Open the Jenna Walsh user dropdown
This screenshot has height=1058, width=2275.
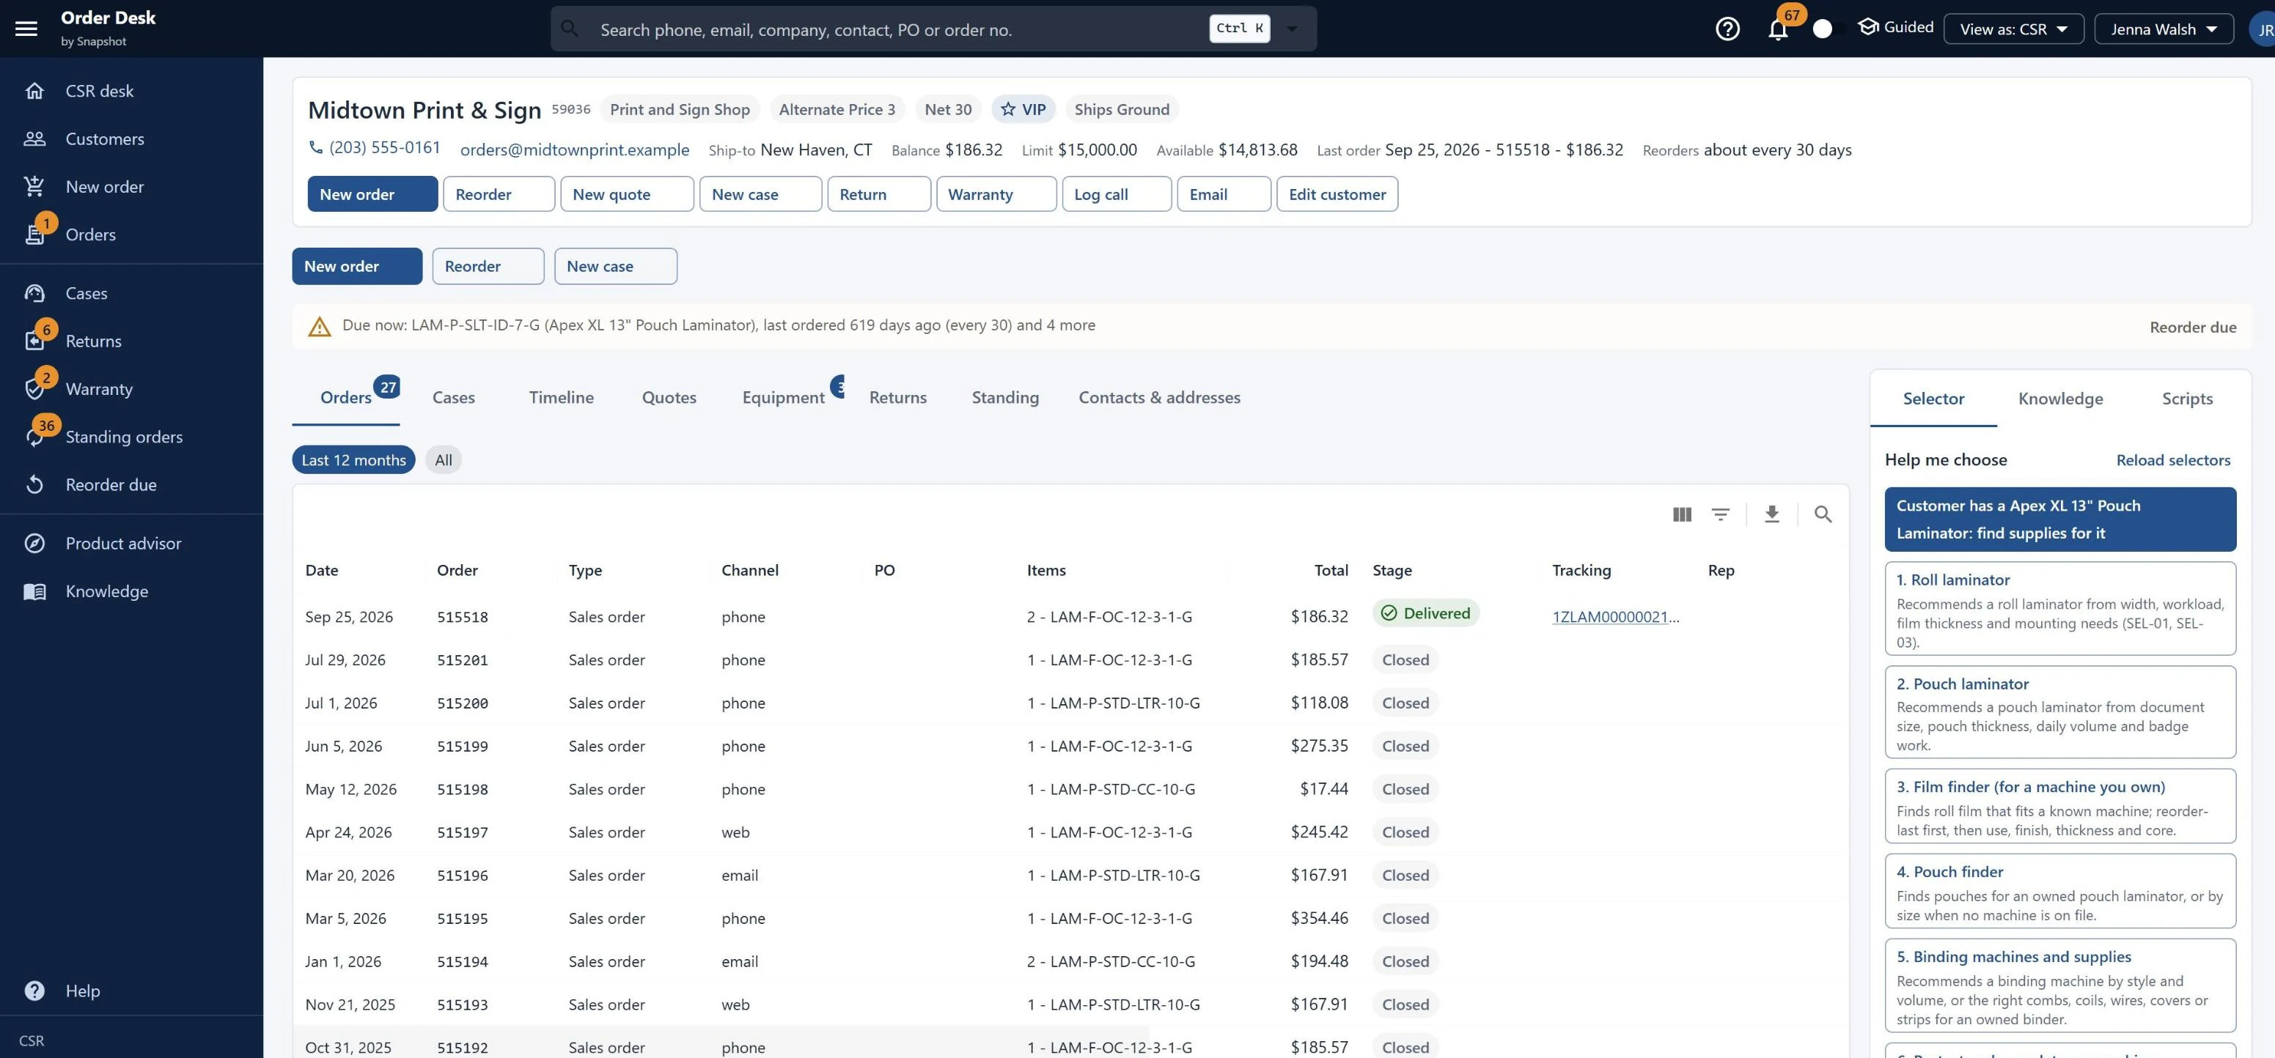[2164, 29]
